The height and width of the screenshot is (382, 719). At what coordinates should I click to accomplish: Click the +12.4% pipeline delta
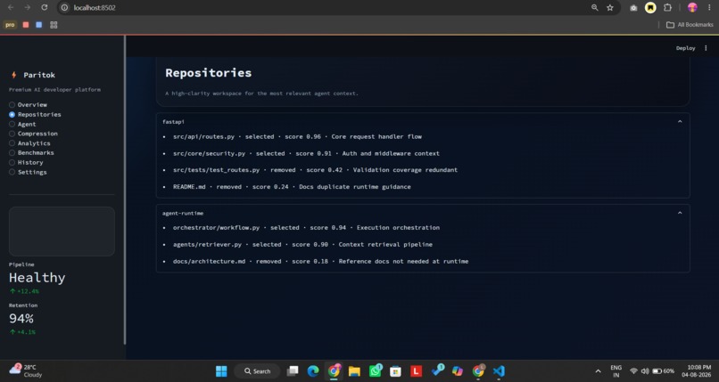point(24,291)
